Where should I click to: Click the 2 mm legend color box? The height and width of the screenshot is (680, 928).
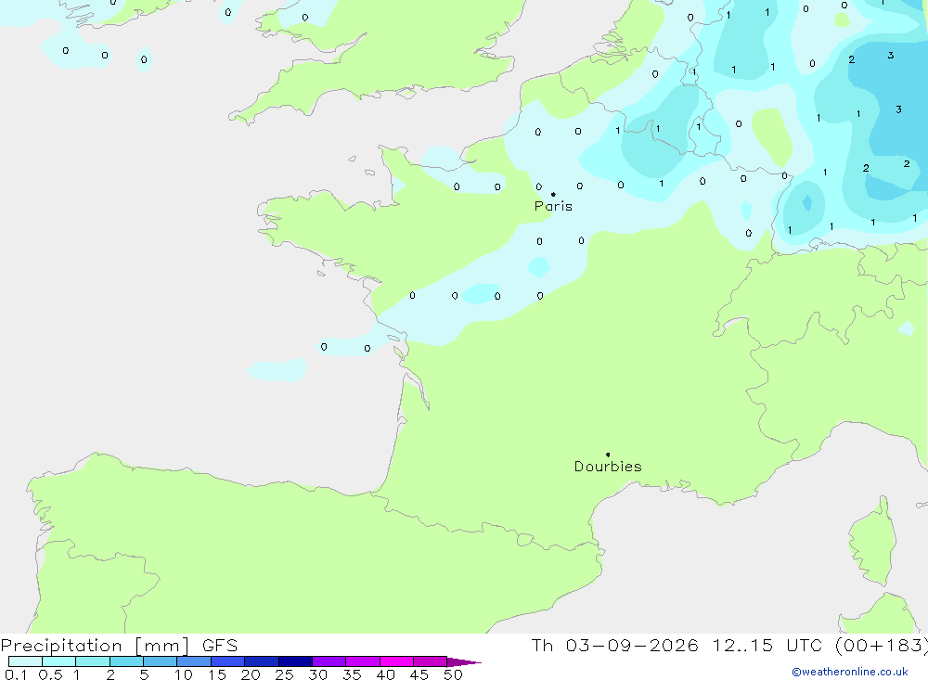tap(126, 661)
